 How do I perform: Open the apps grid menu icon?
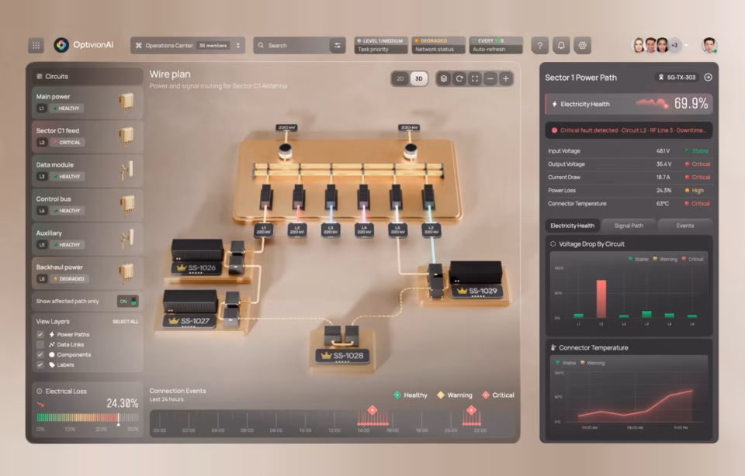36,46
